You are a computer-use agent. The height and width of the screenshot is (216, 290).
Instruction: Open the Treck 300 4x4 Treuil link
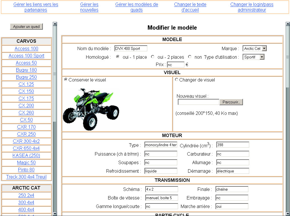coord(26,177)
